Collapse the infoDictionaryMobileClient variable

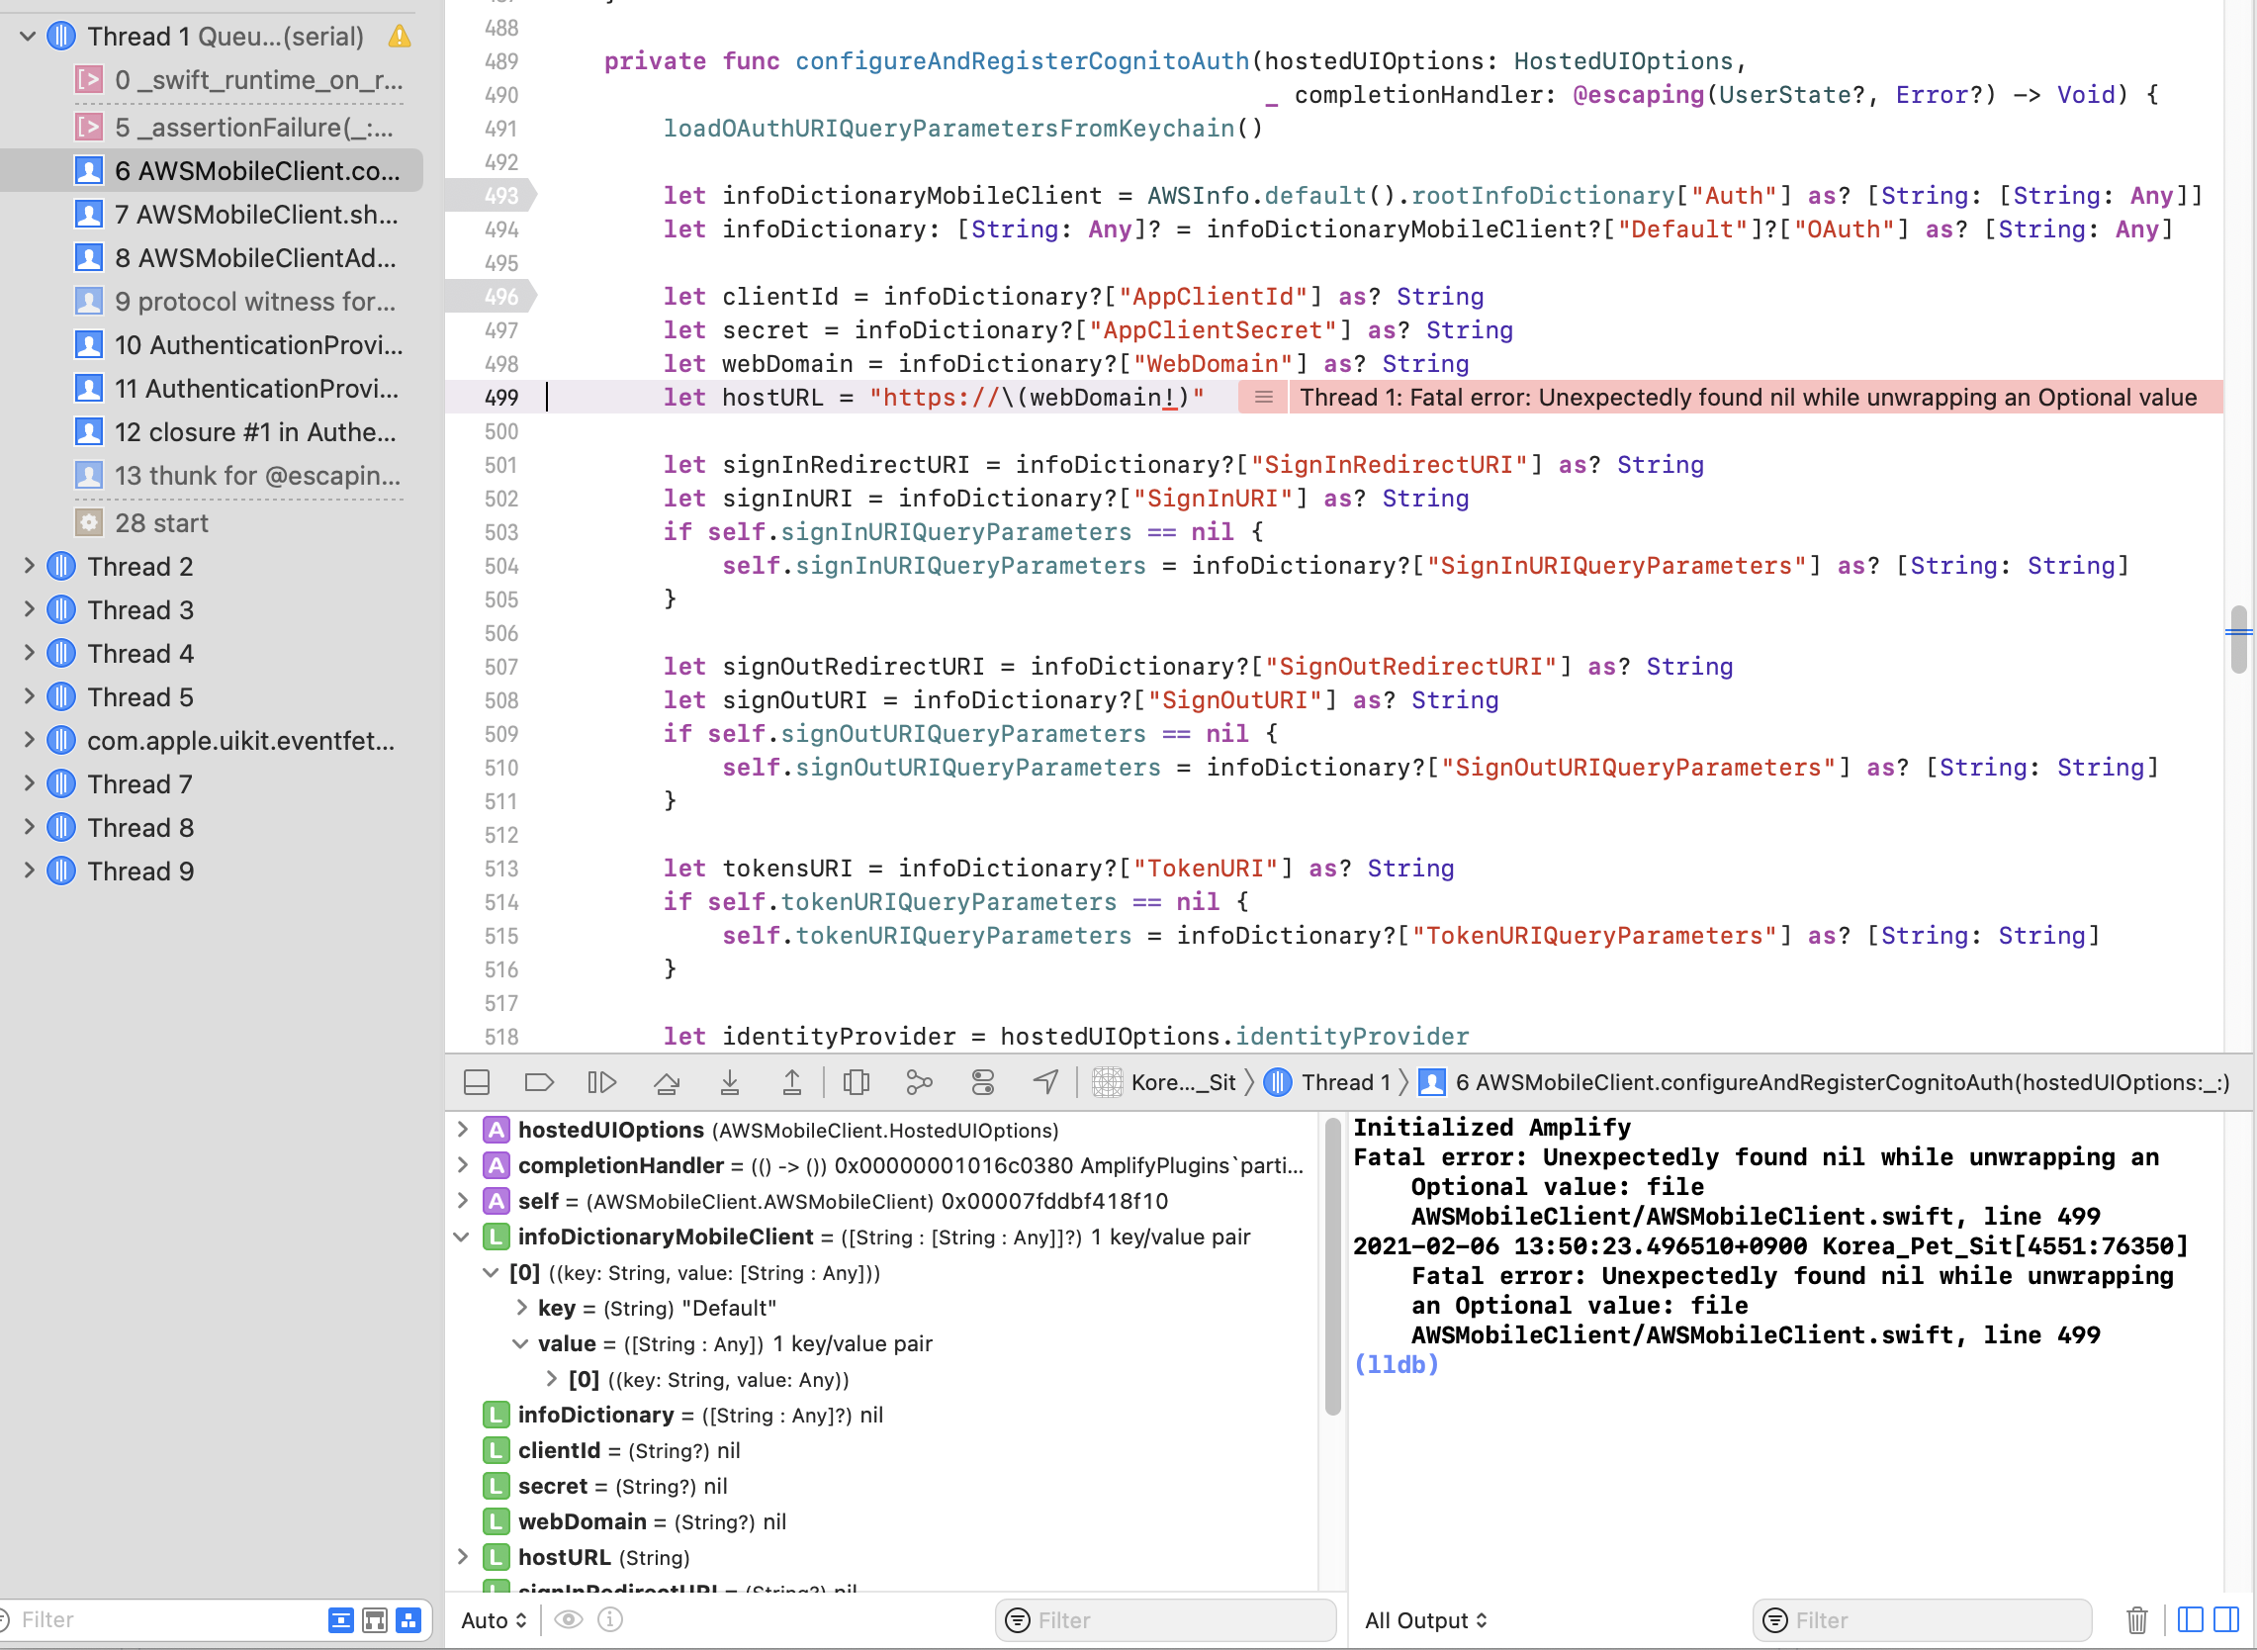click(460, 1236)
